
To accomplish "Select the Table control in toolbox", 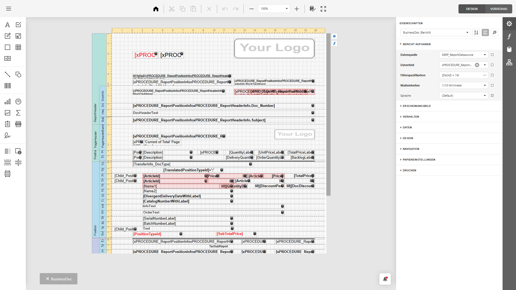I will 18,47.
